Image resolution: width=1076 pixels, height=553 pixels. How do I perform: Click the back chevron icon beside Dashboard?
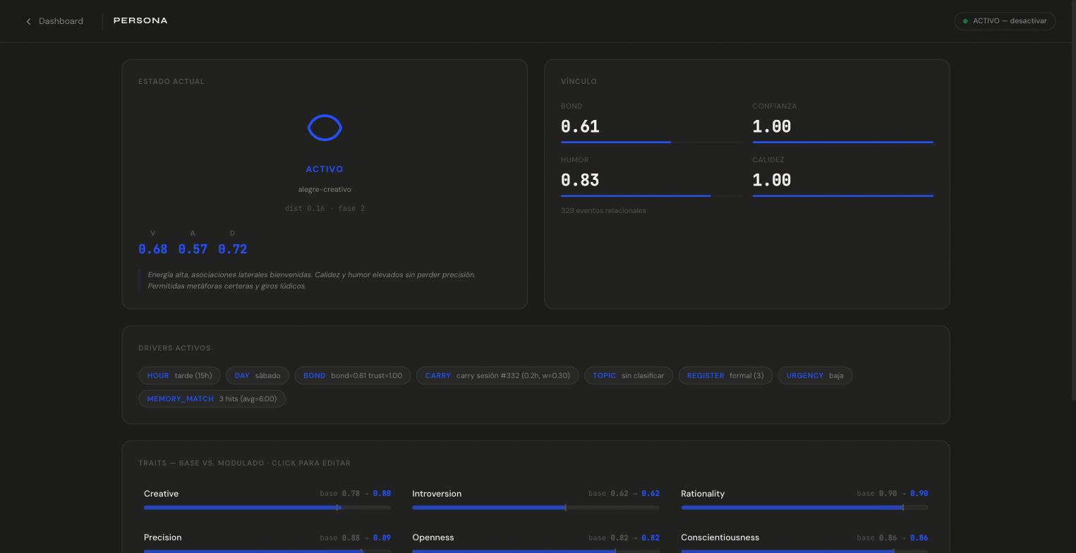coord(28,21)
